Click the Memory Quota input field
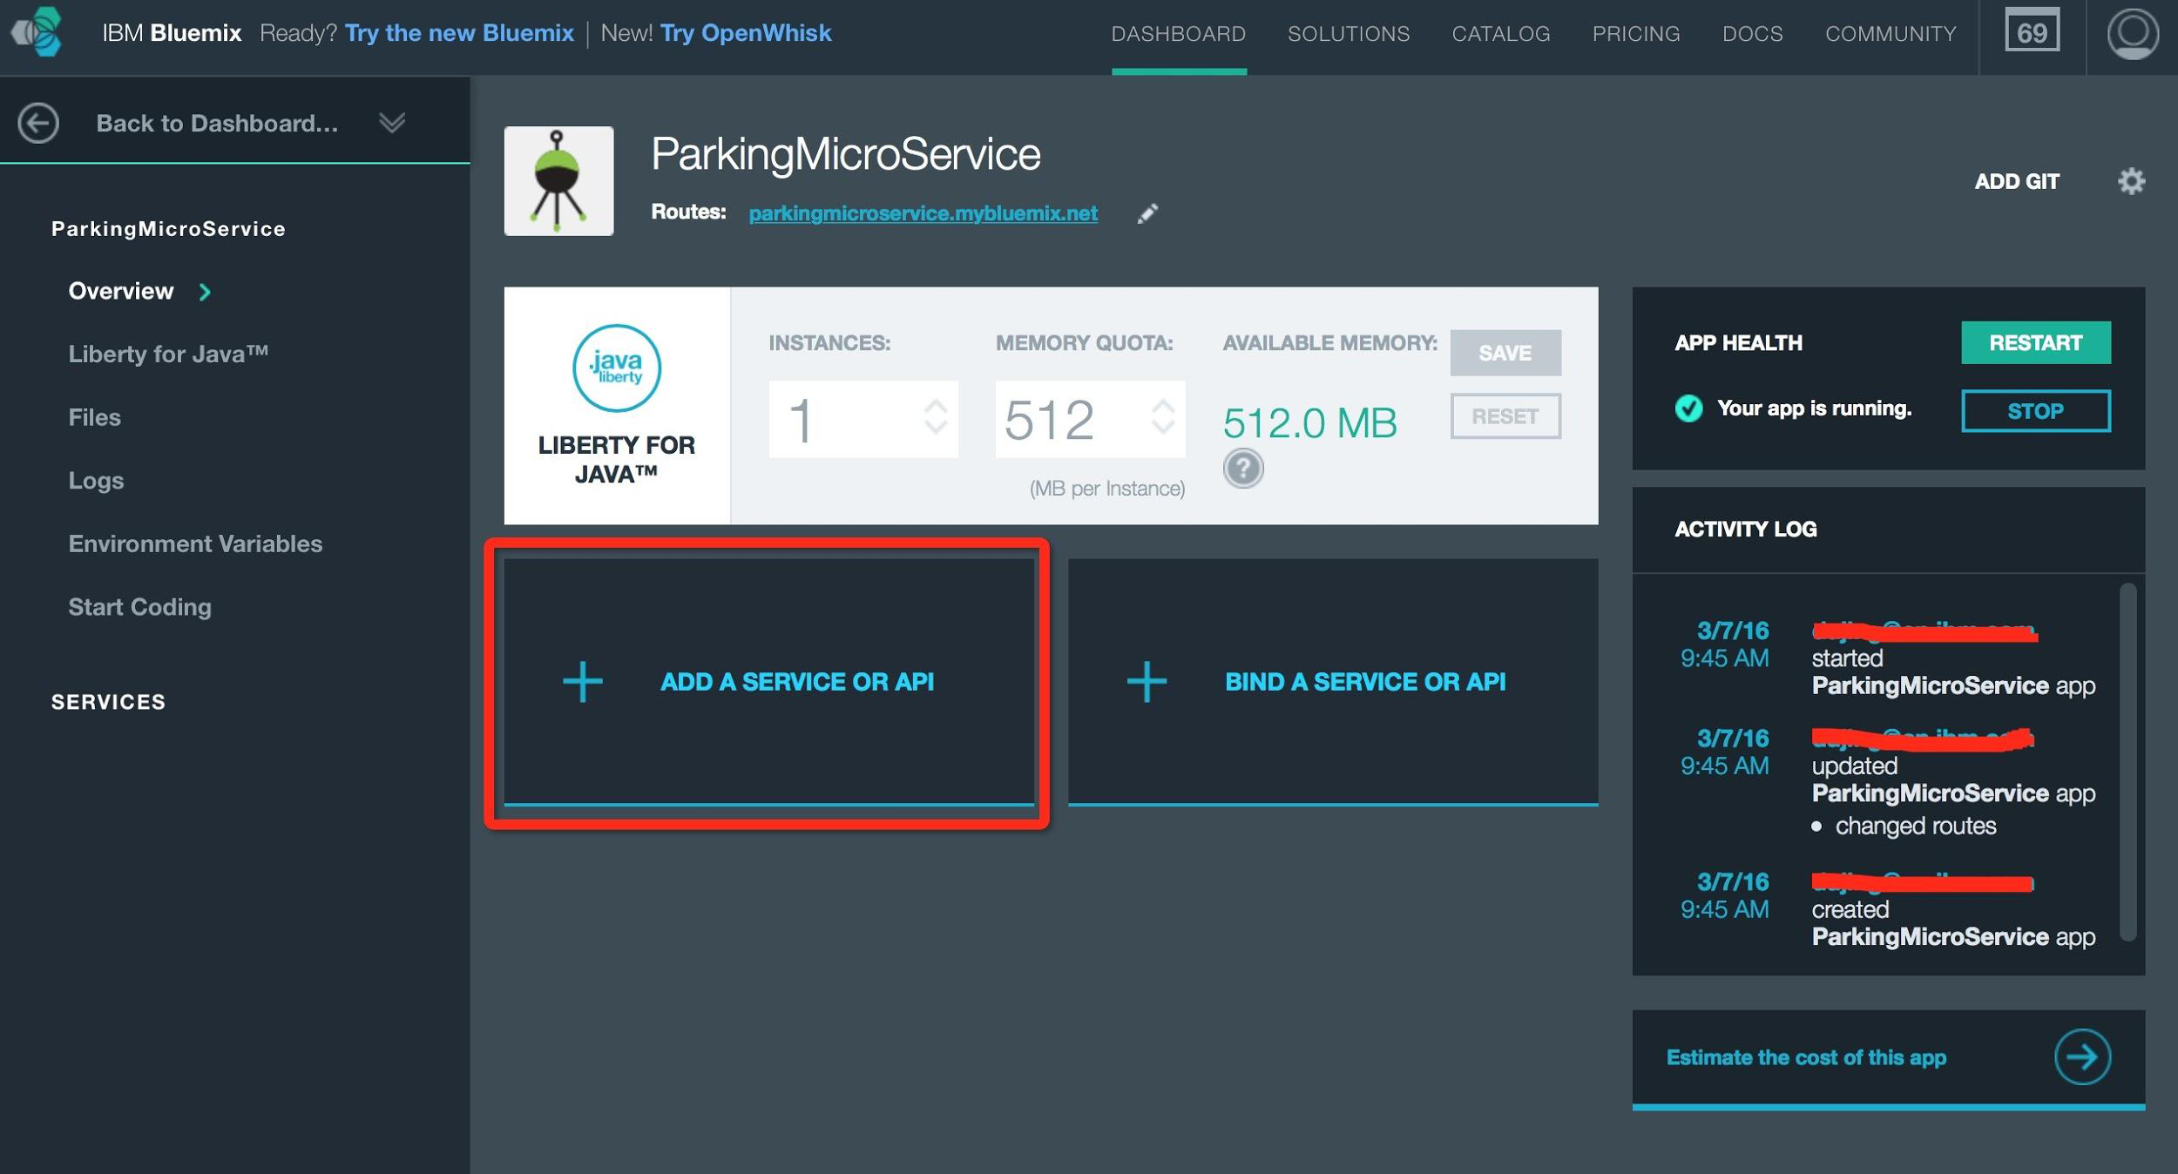The width and height of the screenshot is (2178, 1174). 1090,419
